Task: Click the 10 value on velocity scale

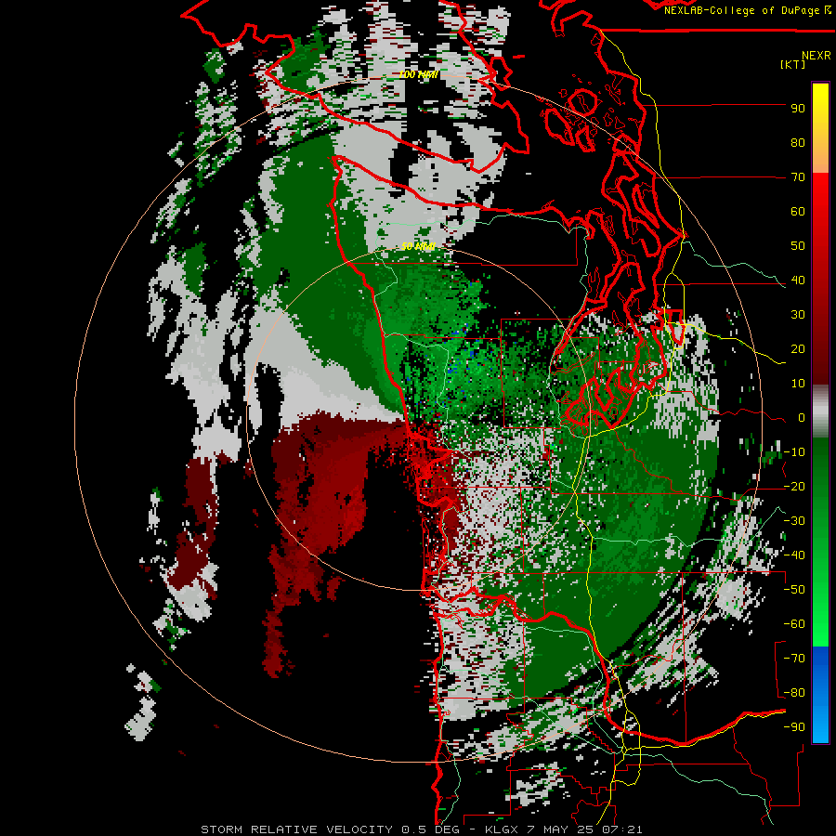Action: pyautogui.click(x=798, y=384)
